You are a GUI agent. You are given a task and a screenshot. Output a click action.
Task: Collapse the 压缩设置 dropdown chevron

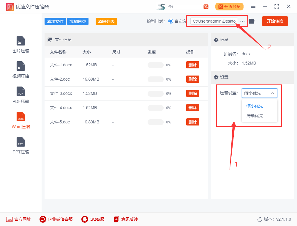pos(273,93)
